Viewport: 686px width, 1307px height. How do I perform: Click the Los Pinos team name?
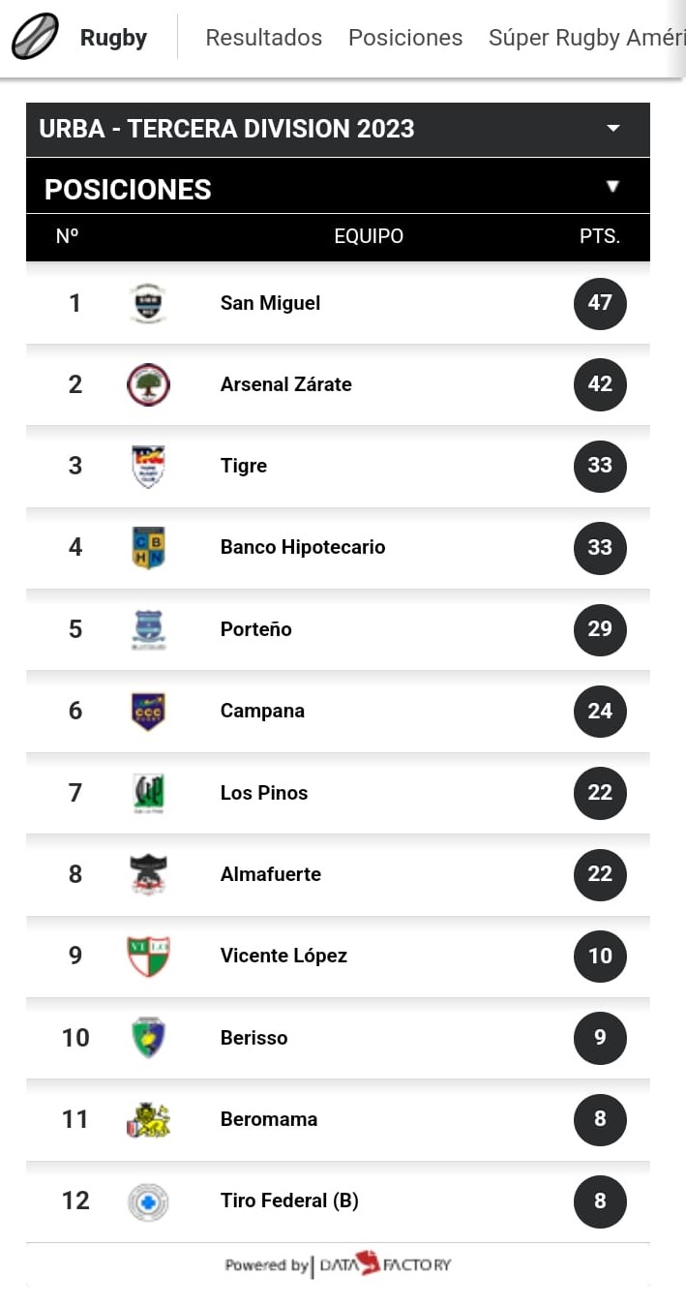tap(264, 793)
